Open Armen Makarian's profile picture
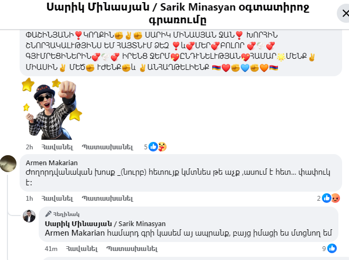349x260 pixels. coord(8,164)
